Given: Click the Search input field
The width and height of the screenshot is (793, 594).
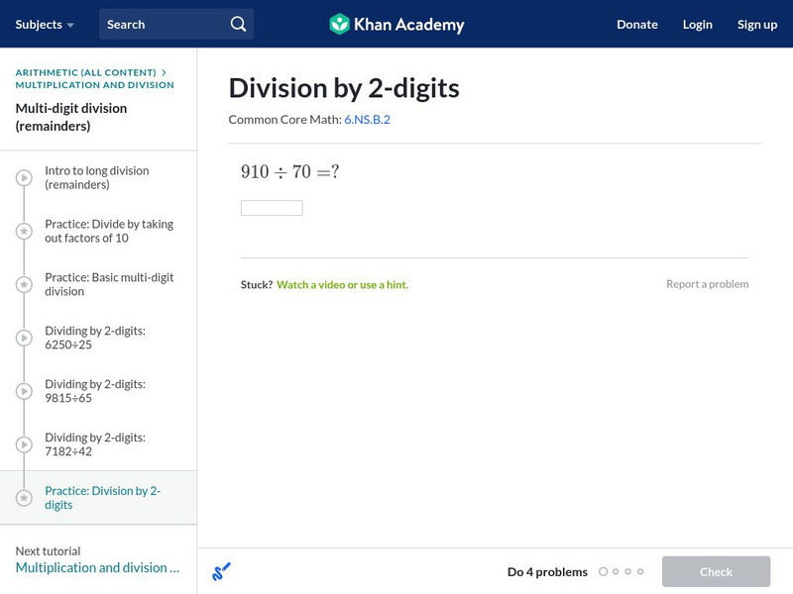Looking at the screenshot, I should 176,24.
